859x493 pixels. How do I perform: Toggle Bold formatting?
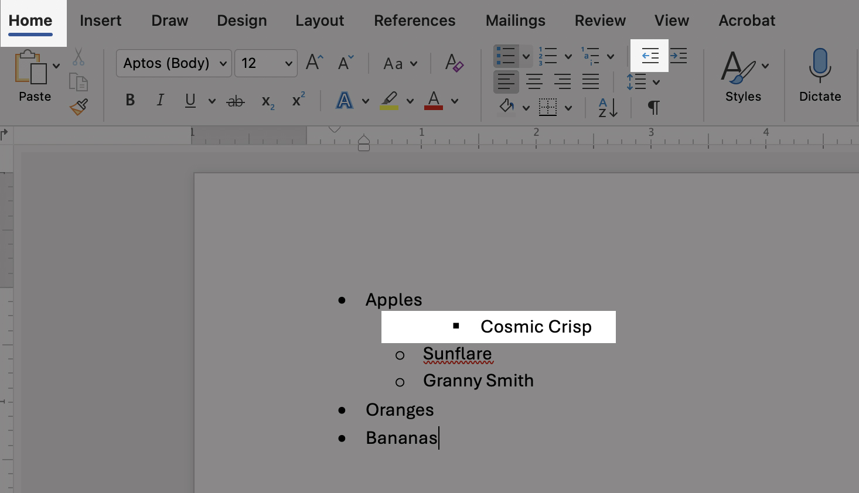(x=130, y=101)
